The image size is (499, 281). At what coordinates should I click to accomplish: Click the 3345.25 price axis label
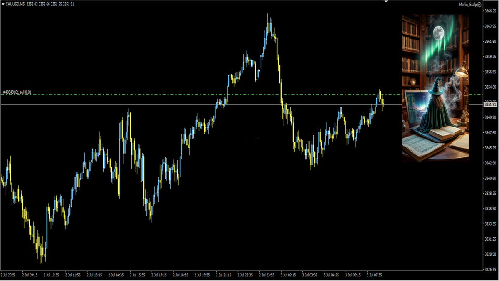(491, 148)
